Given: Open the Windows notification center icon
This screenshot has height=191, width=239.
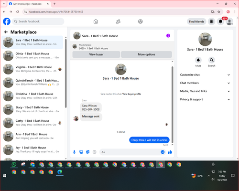Looking at the screenshot, I should (233, 176).
